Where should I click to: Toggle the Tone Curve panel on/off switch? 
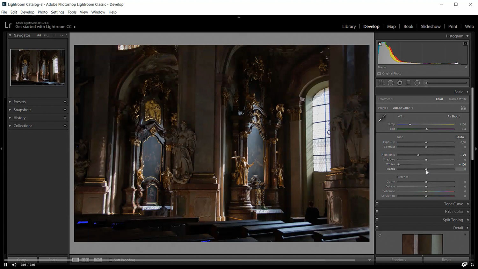tap(377, 203)
